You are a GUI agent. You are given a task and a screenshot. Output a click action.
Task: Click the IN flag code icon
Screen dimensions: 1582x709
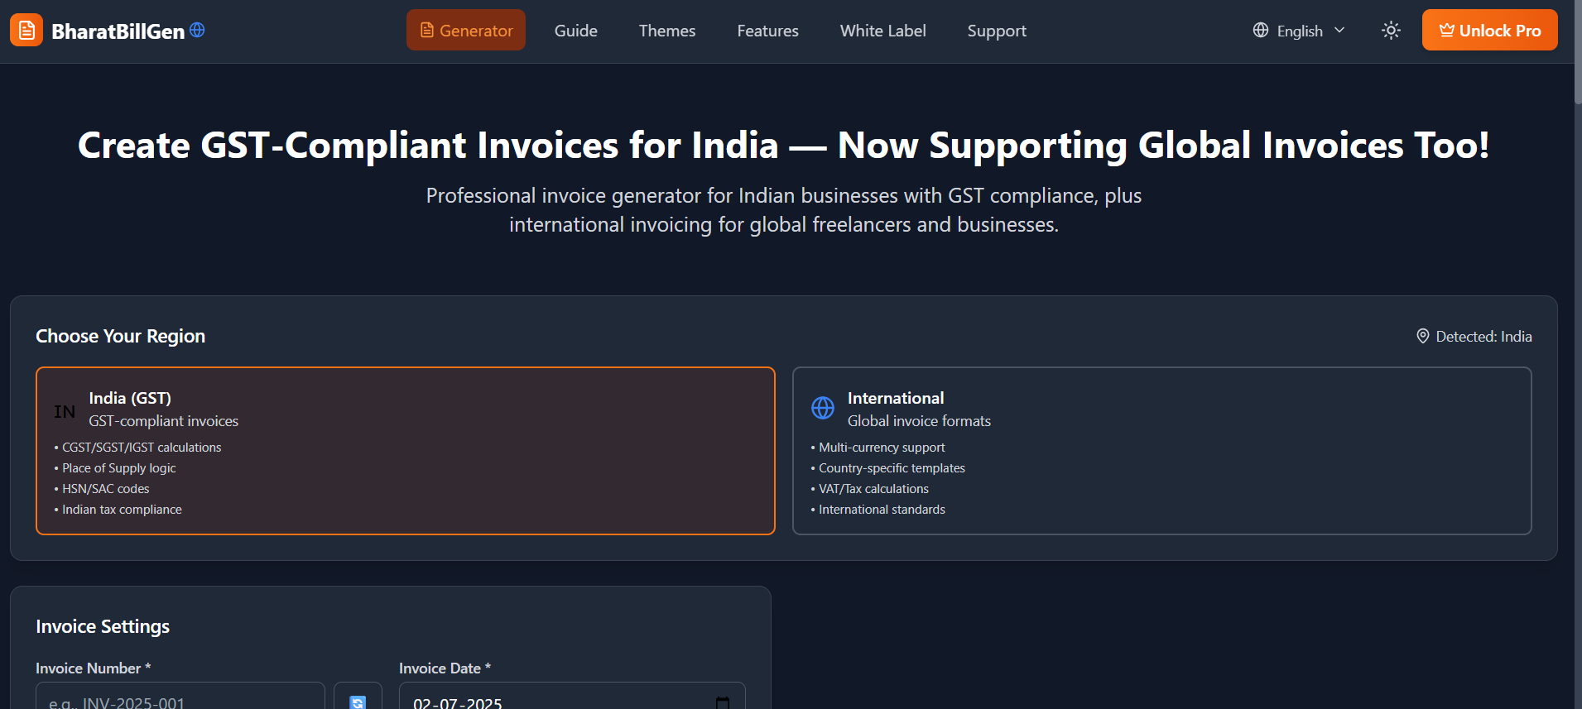coord(65,411)
